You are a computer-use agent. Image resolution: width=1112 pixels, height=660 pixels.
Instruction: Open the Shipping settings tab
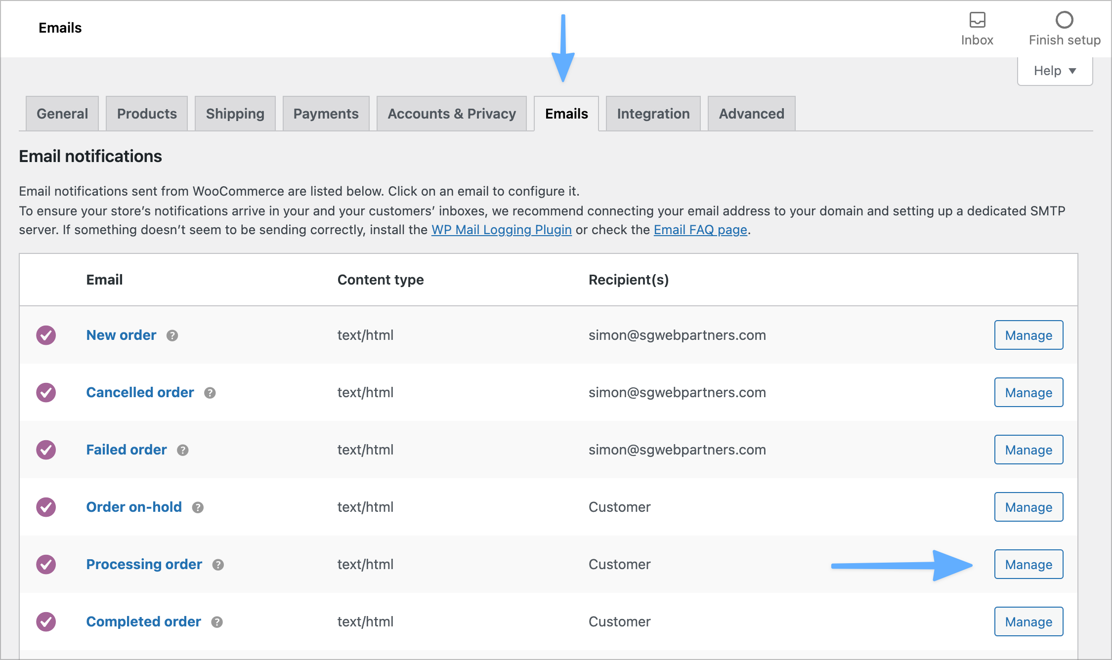234,113
